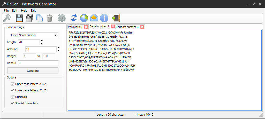The height and width of the screenshot is (119, 265).
Task: Click the generated line starting C9B3ir3%T5
Action: coord(100,57)
